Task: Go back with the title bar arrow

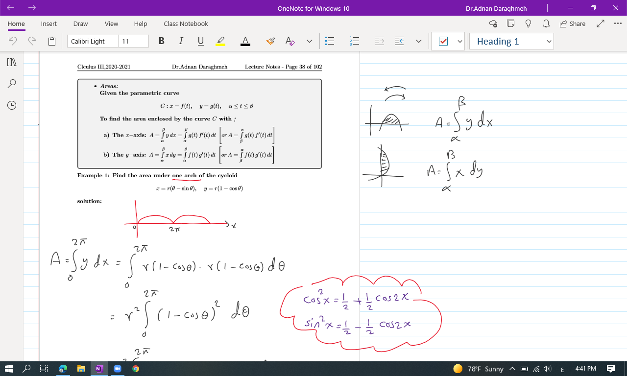Action: pyautogui.click(x=10, y=8)
